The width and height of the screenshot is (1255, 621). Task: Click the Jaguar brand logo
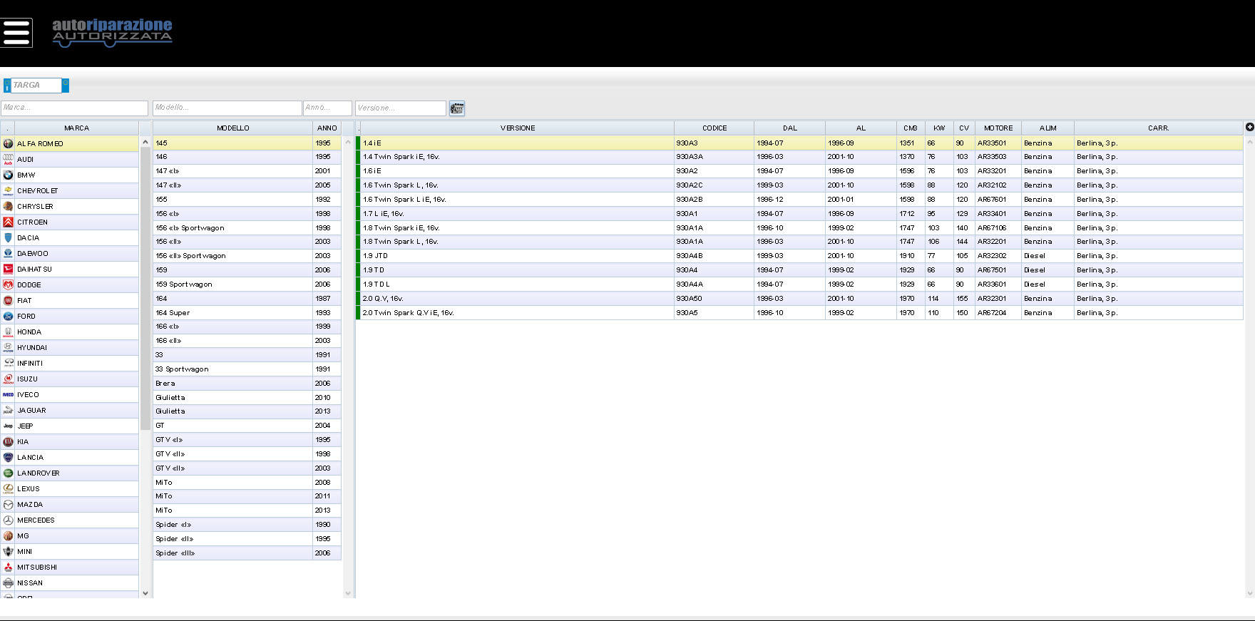click(8, 410)
